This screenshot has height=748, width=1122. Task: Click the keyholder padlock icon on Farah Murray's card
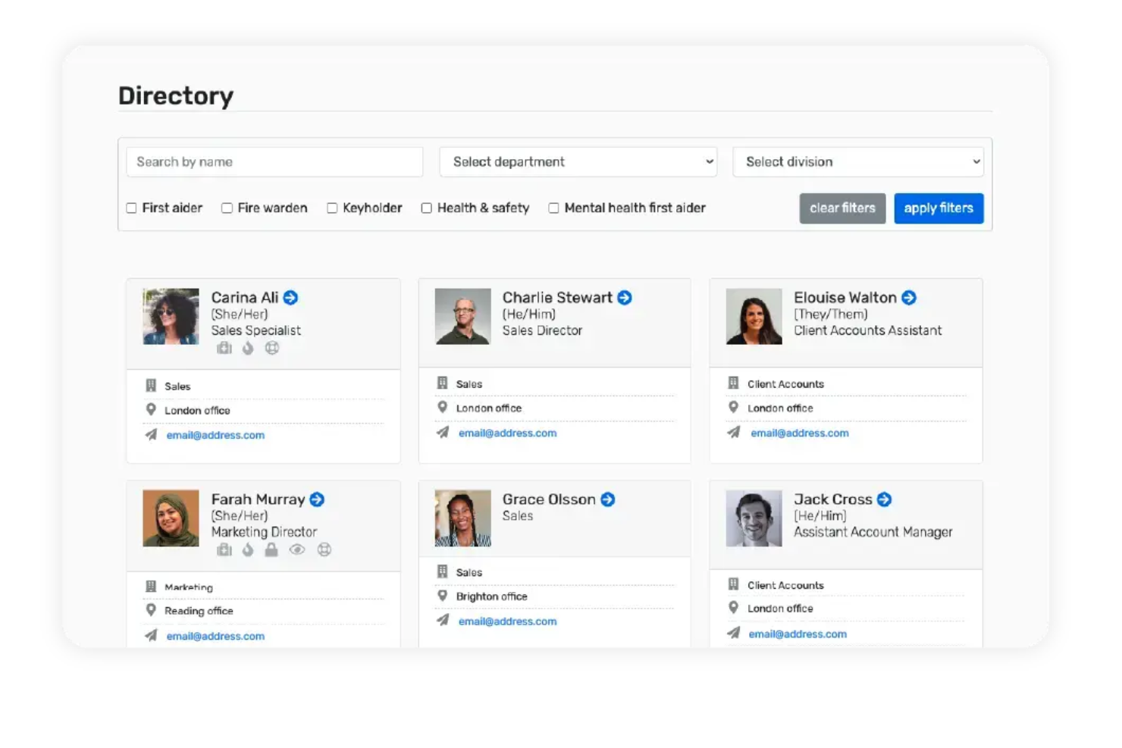[x=271, y=550]
